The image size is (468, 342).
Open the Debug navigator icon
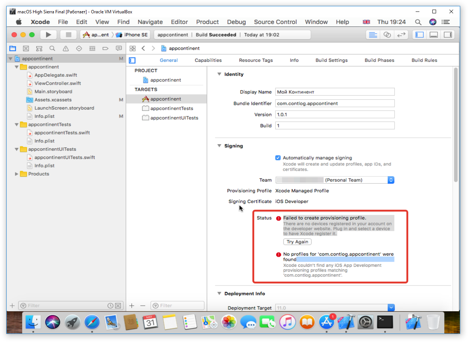point(92,48)
